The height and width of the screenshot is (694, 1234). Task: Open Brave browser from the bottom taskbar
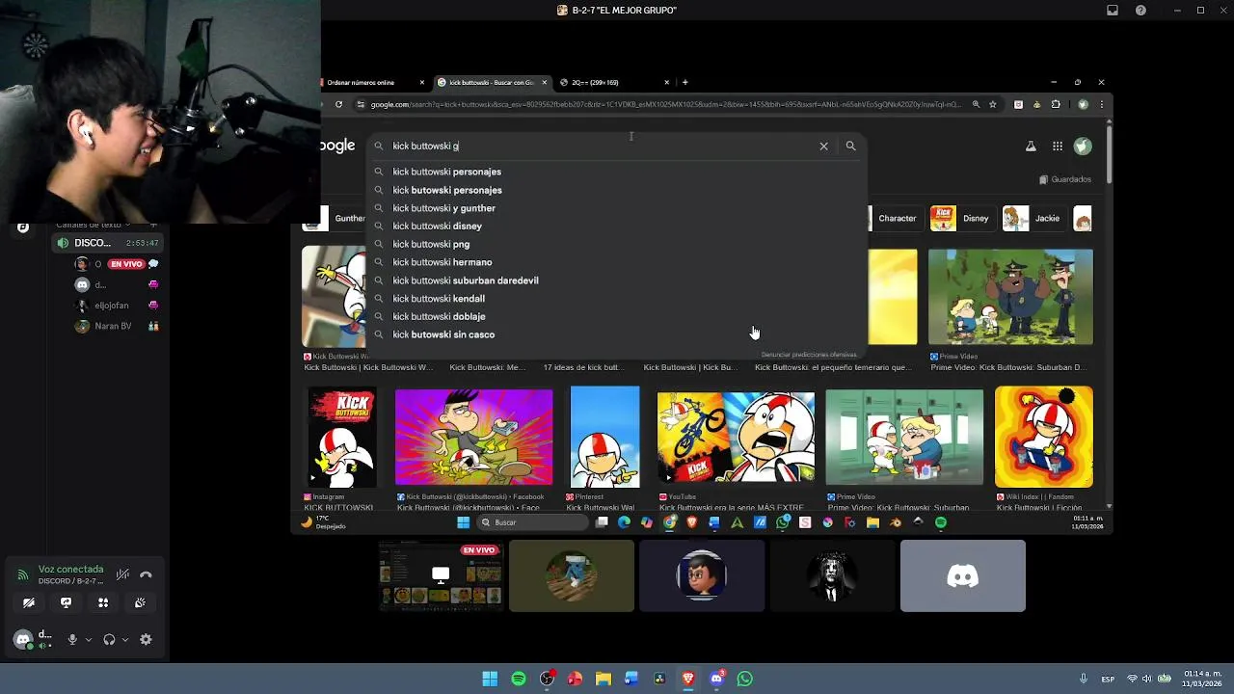tap(687, 679)
